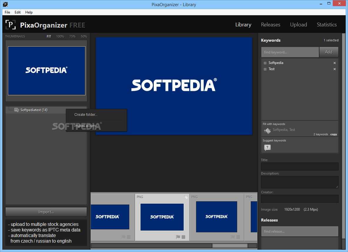The height and width of the screenshot is (252, 348).
Task: Click the filmstrip horizontal scrollbar thumb
Action: (230, 246)
